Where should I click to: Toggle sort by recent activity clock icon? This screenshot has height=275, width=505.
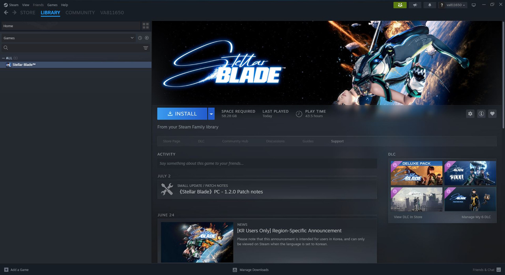pyautogui.click(x=140, y=38)
